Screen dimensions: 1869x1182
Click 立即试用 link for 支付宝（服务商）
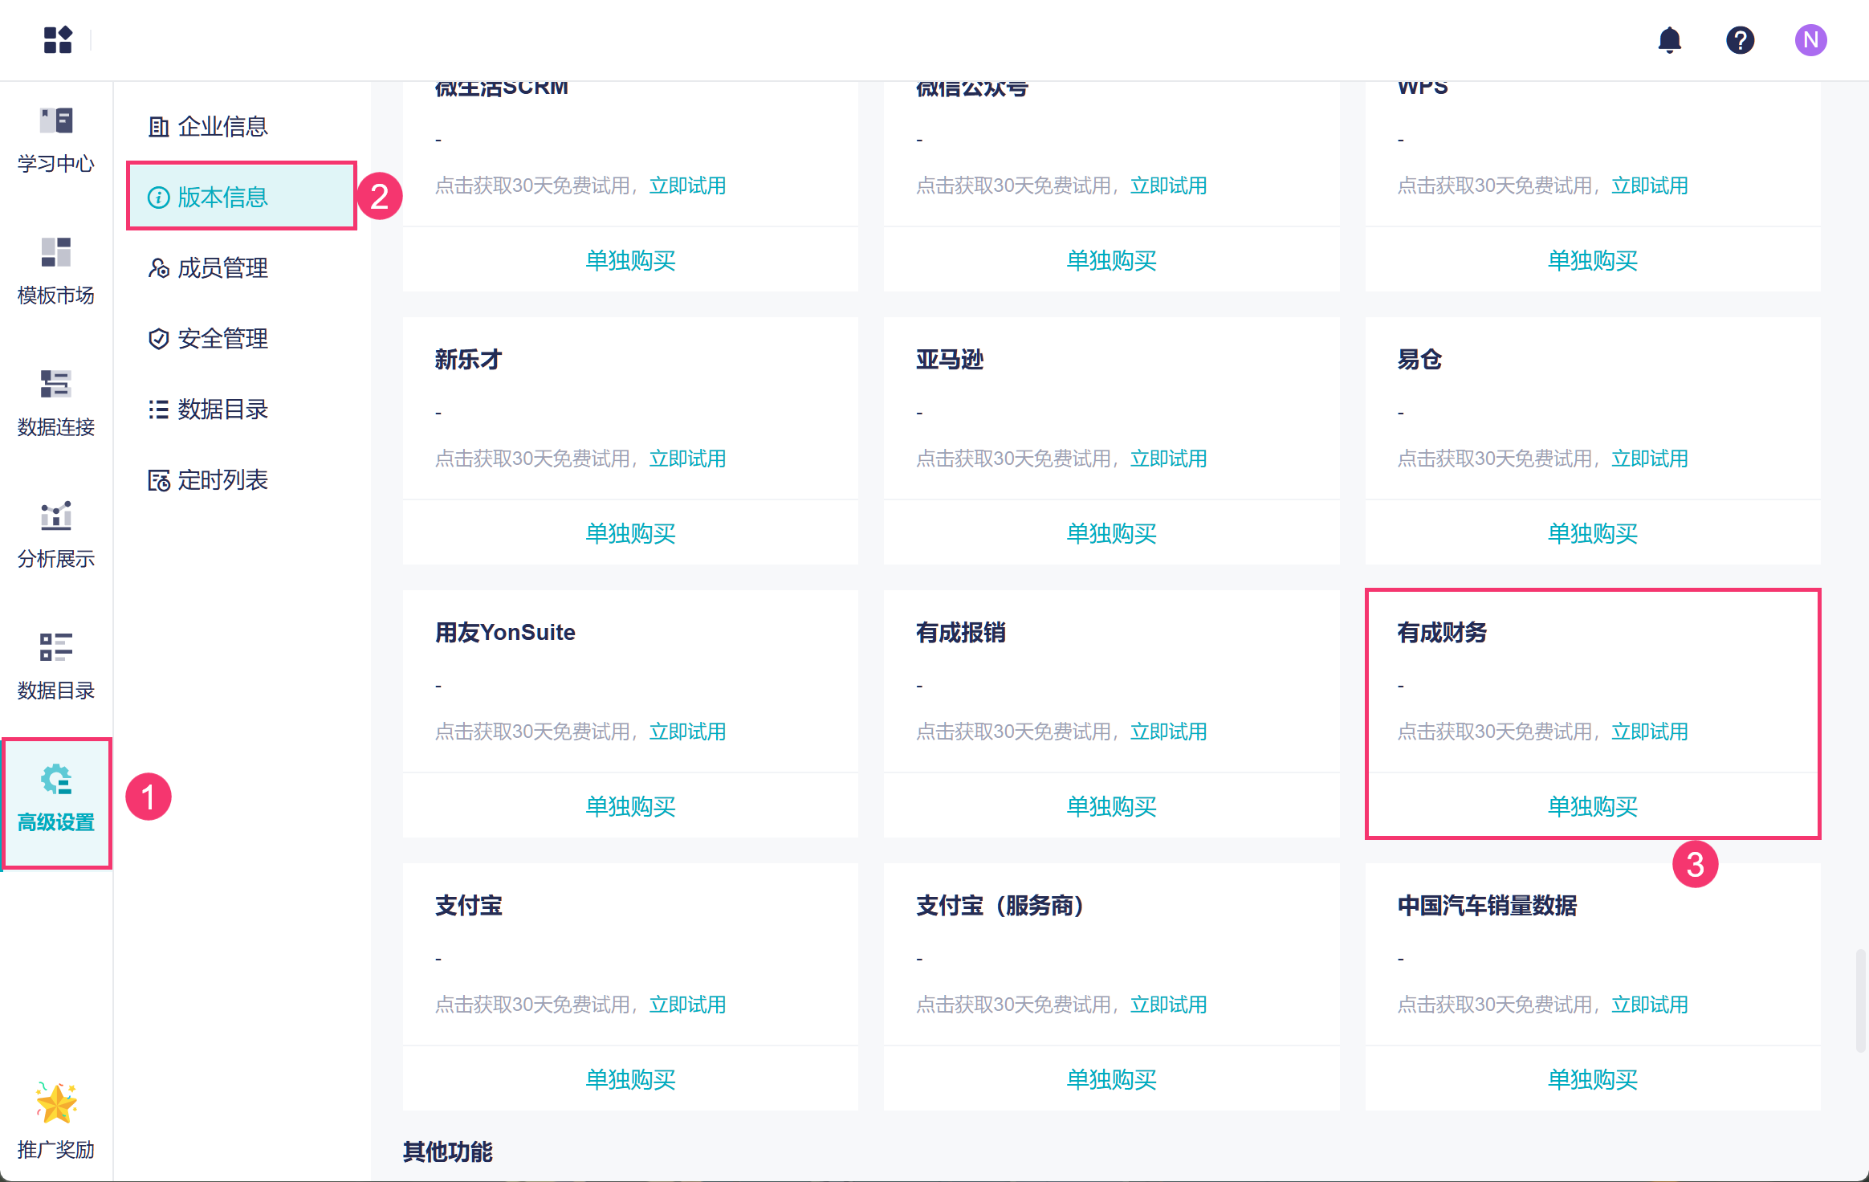(x=1168, y=1005)
